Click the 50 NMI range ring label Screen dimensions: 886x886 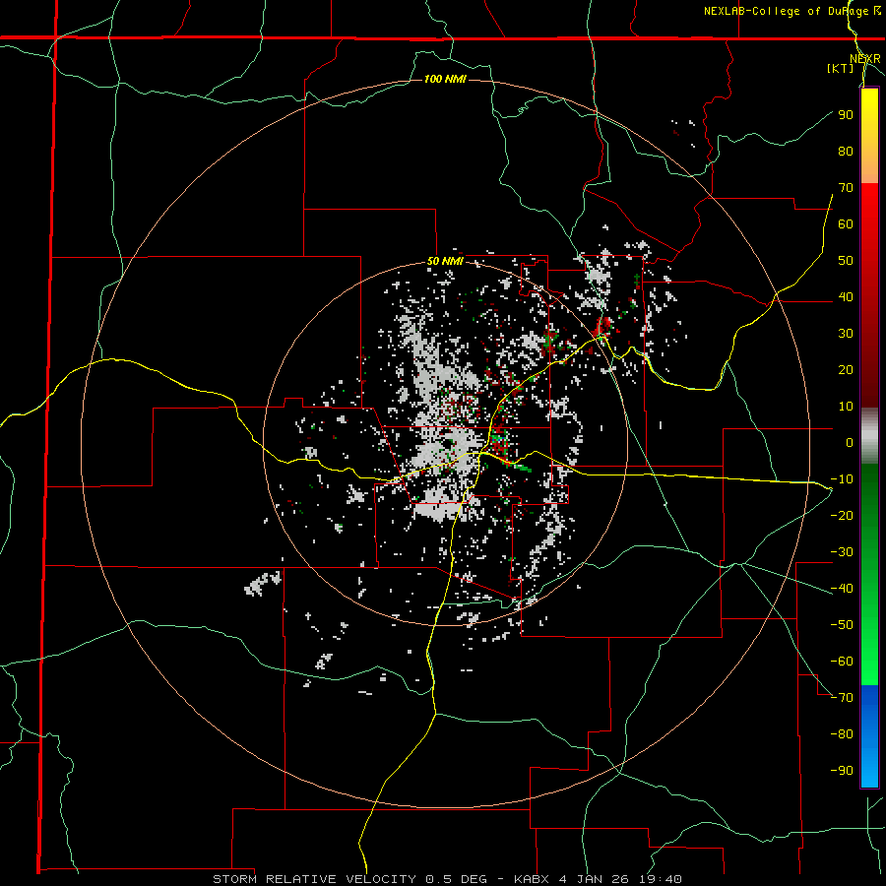[x=445, y=261]
